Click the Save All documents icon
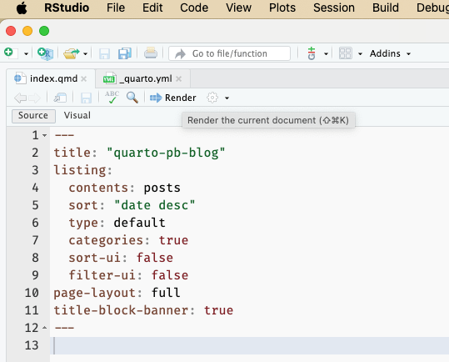449x362 pixels. (125, 53)
